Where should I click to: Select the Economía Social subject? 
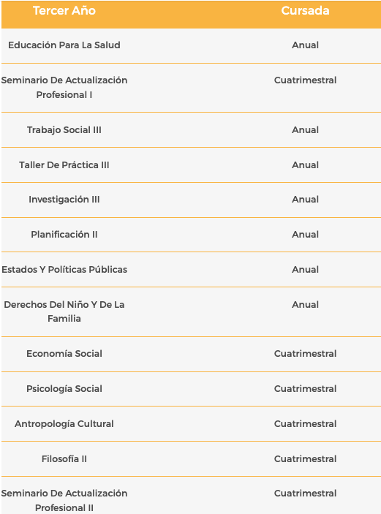(64, 354)
